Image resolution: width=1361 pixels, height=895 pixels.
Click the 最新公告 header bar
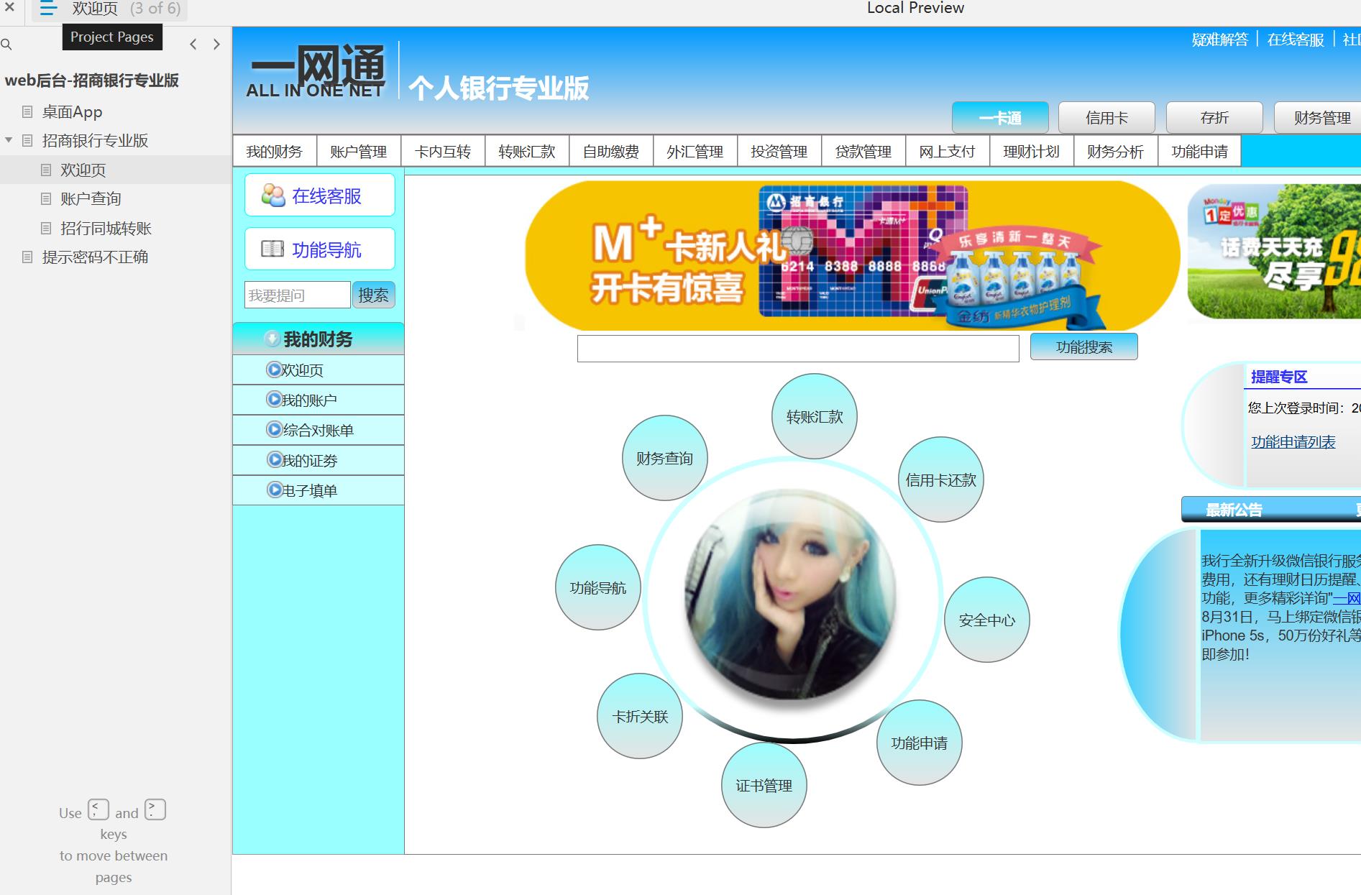[x=1271, y=510]
